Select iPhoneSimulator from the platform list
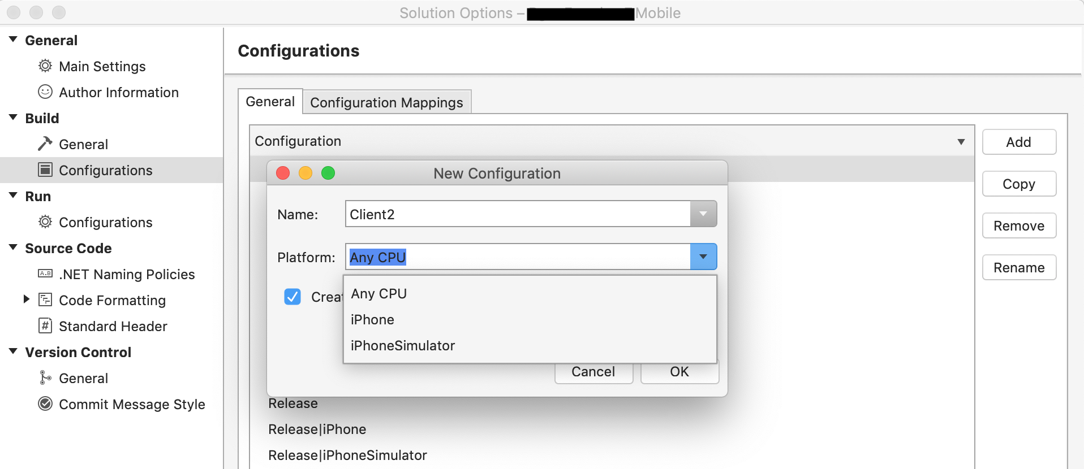Image resolution: width=1084 pixels, height=469 pixels. (403, 346)
